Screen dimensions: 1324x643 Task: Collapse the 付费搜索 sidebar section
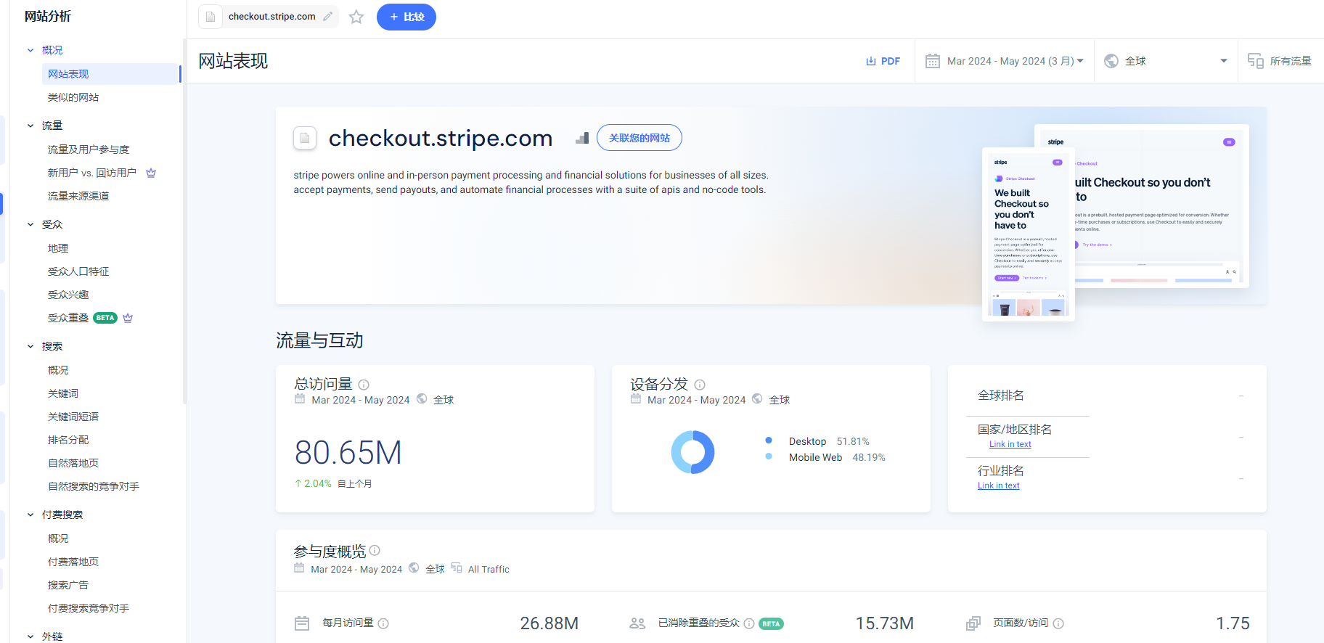[x=30, y=515]
